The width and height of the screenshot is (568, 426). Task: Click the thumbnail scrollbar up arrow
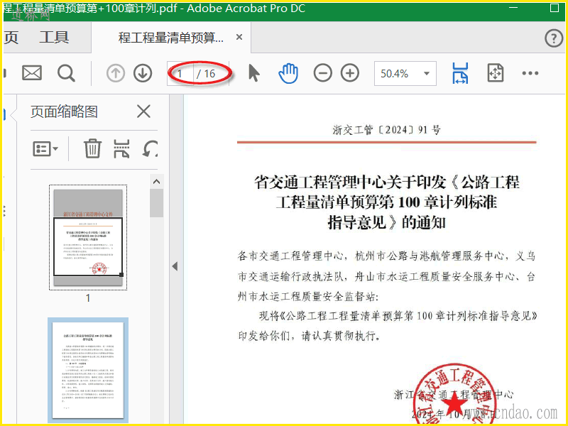[x=156, y=182]
